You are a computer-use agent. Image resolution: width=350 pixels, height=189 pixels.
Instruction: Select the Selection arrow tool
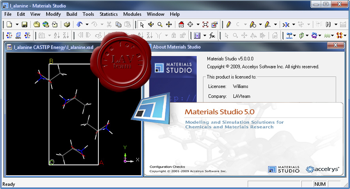[142, 24]
